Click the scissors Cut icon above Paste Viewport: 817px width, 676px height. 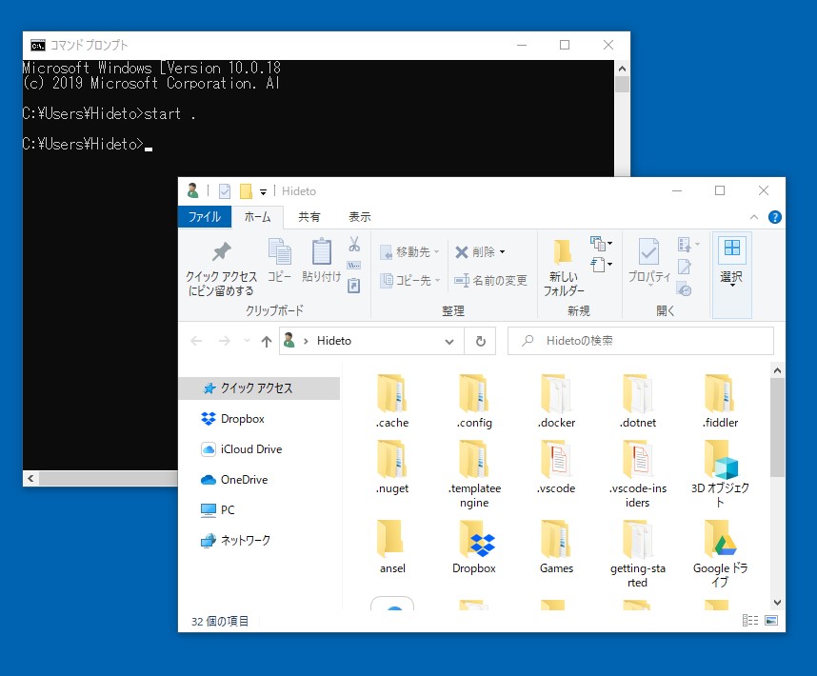coord(351,245)
